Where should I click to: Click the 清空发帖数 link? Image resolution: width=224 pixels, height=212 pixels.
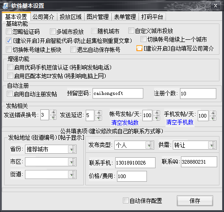coord(125,122)
